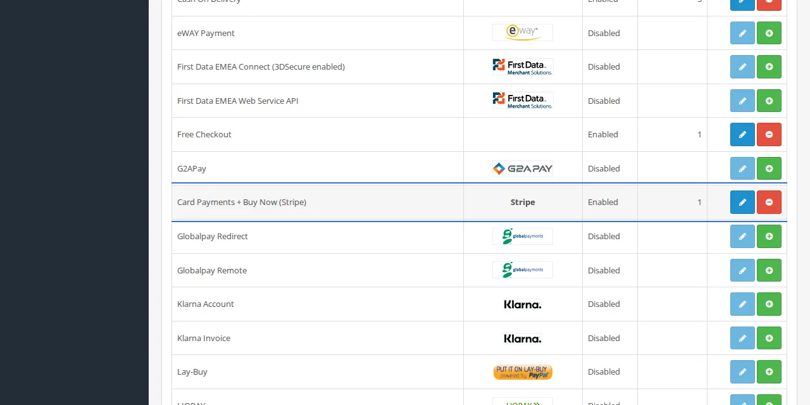810x405 pixels.
Task: Select the 'Free Checkout' row name
Action: [204, 134]
